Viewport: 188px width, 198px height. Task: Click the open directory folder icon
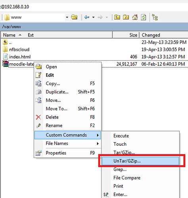coord(74,17)
